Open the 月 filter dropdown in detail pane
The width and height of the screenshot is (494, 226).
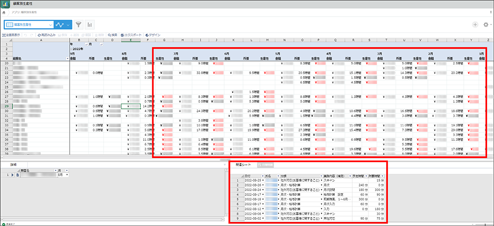tap(67, 170)
